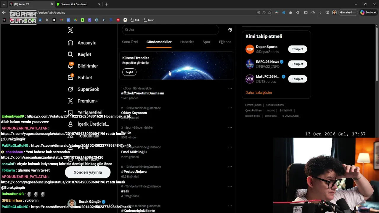Open Premium+ from the sidebar

point(83,101)
